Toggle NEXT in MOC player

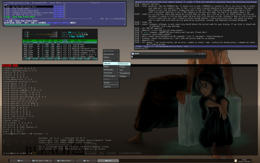point(73,23)
